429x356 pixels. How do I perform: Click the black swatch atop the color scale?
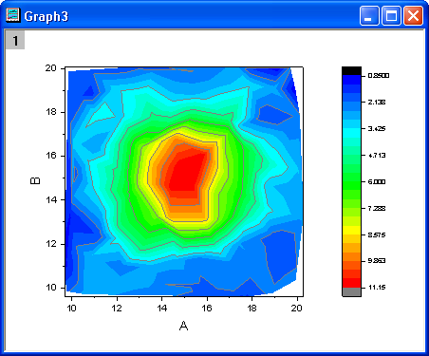pyautogui.click(x=351, y=71)
